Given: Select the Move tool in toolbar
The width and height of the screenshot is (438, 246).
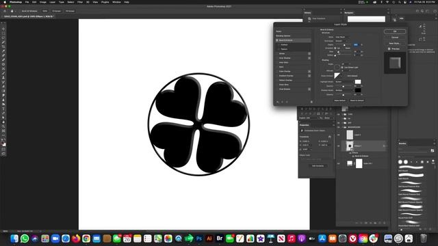Looking at the screenshot, I should [x=3, y=29].
